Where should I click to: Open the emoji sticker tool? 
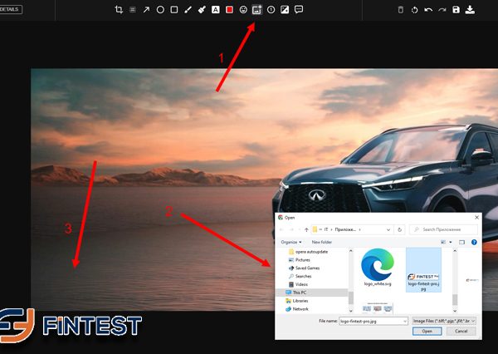243,10
